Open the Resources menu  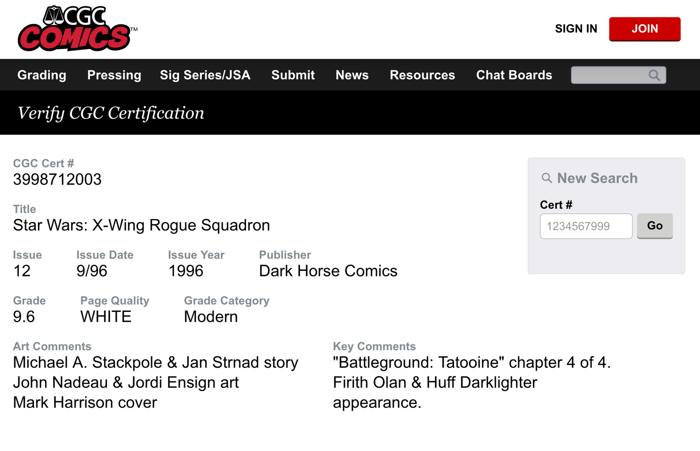(422, 75)
